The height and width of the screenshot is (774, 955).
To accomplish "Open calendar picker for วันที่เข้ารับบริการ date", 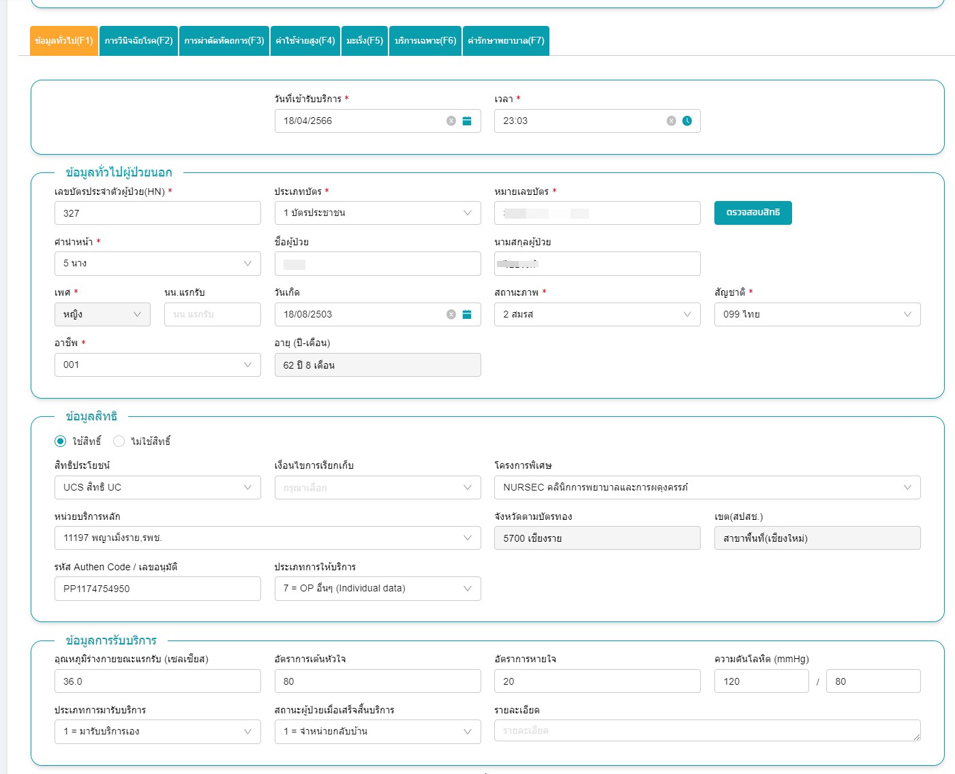I will [466, 121].
